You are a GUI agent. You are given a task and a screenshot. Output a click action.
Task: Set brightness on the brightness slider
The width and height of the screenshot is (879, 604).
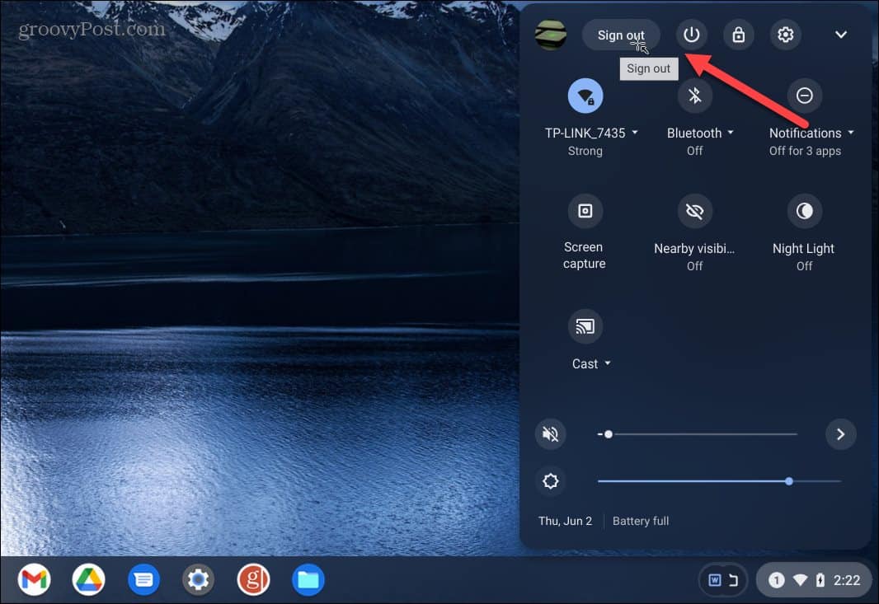[719, 481]
